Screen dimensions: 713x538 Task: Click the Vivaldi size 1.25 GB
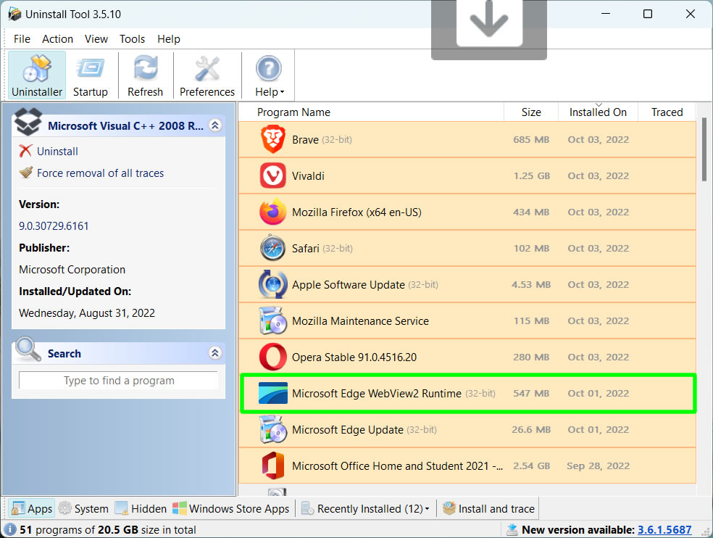(532, 175)
